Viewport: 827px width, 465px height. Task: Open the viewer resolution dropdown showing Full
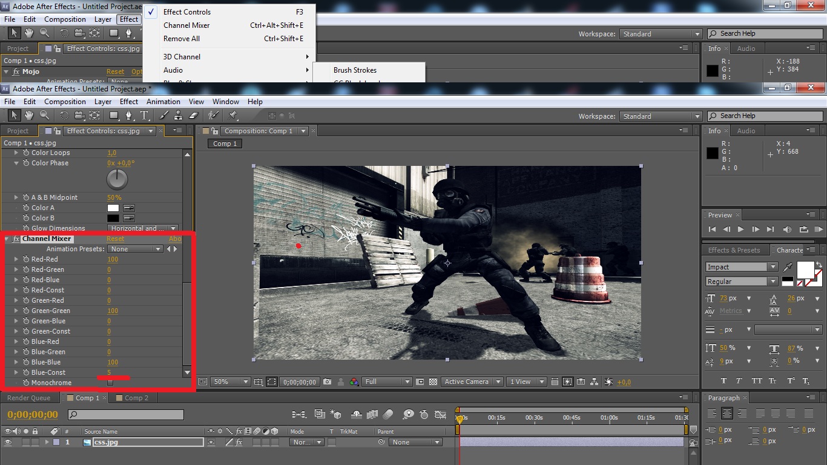[x=387, y=382]
